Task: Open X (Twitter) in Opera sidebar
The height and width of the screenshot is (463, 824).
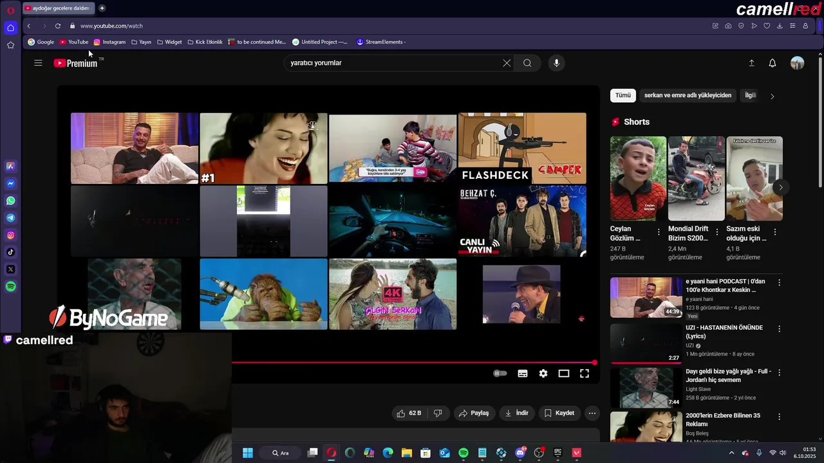Action: 10,269
